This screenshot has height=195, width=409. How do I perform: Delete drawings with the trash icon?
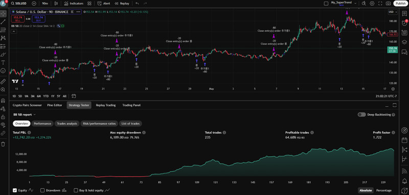click(x=3, y=144)
